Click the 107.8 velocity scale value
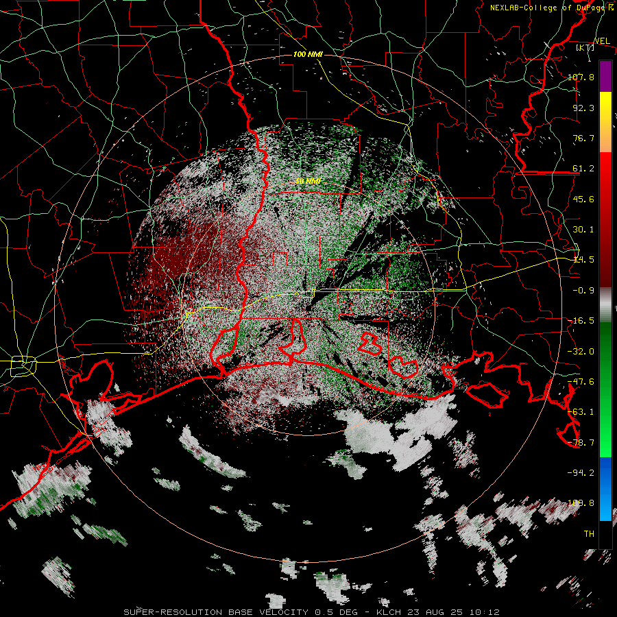 [x=581, y=77]
